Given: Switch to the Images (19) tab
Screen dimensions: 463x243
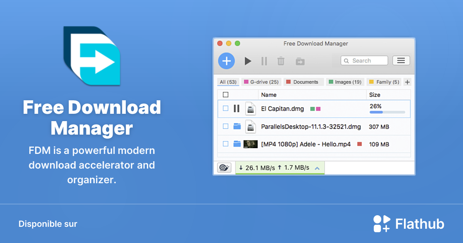Looking at the screenshot, I should (x=345, y=82).
